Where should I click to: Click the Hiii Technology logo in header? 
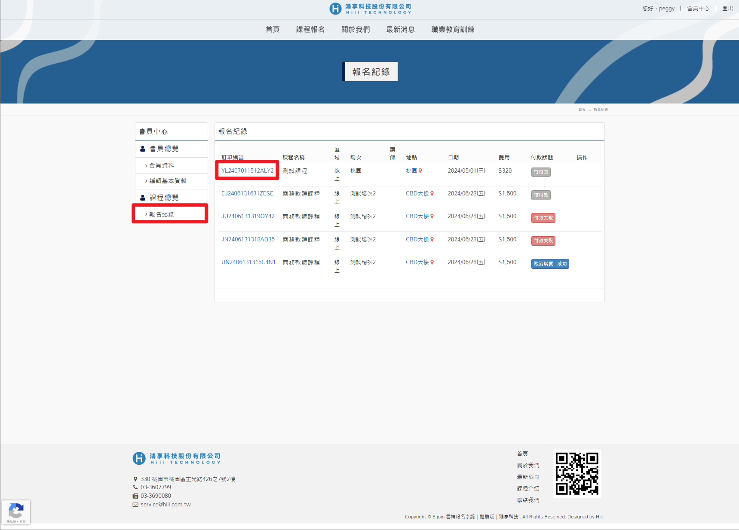tap(370, 9)
